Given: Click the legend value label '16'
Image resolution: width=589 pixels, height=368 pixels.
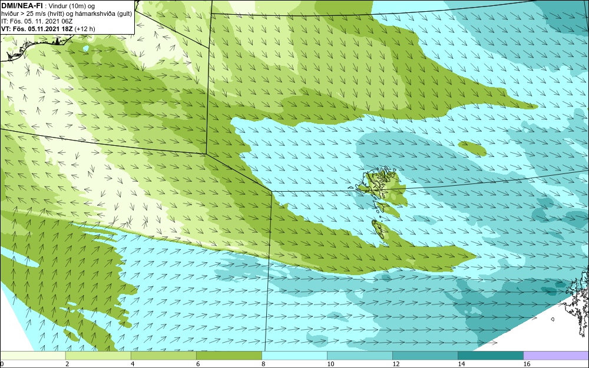Looking at the screenshot, I should [527, 364].
